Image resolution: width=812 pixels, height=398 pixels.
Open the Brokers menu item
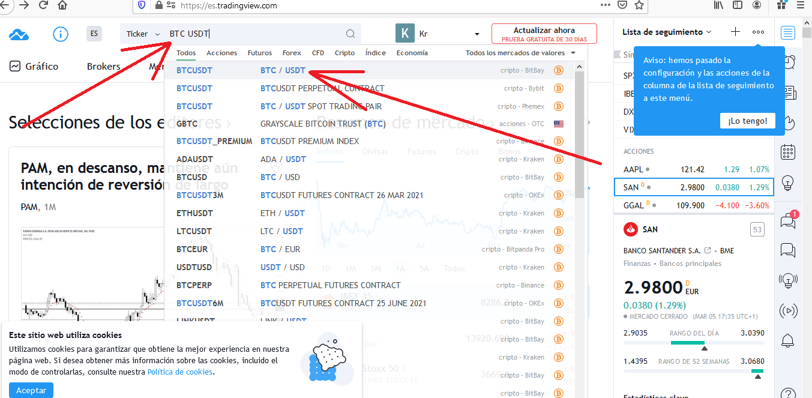(104, 67)
